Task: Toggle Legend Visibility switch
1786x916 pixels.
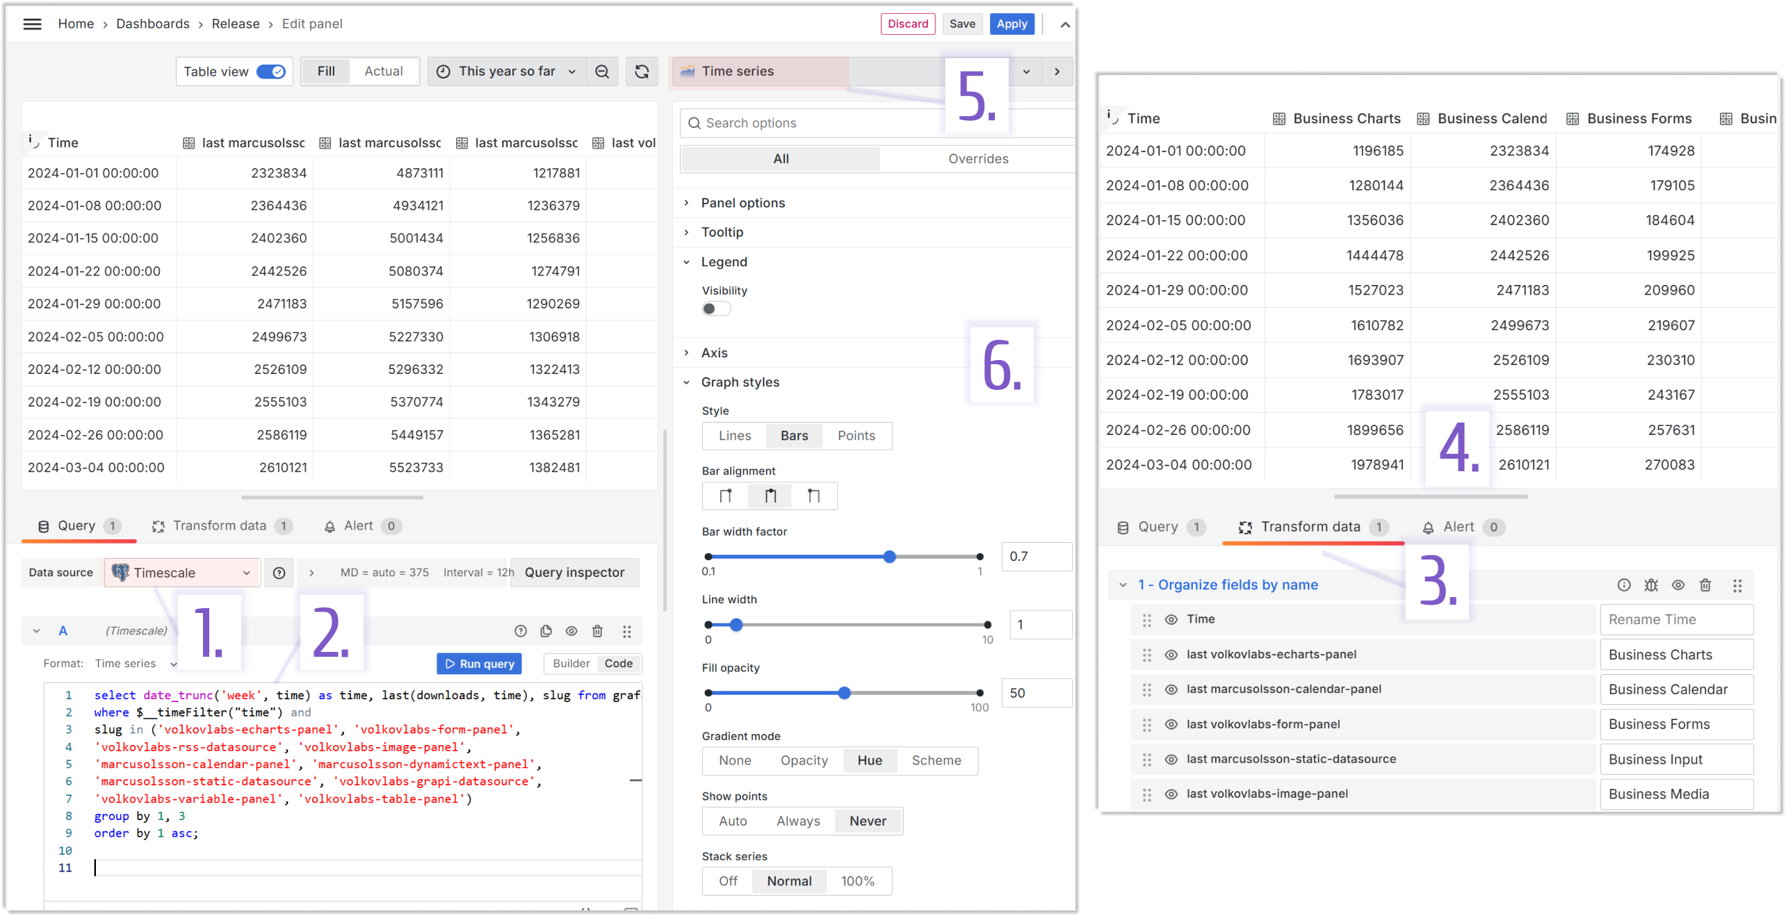Action: pos(715,309)
